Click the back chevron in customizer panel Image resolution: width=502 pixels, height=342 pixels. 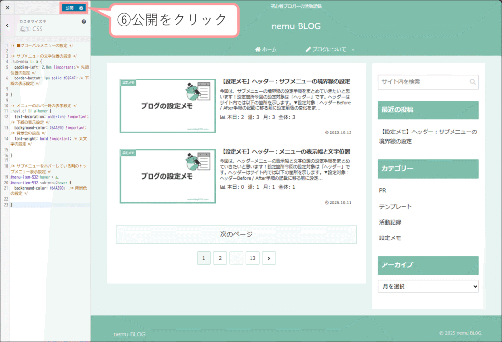tap(7, 26)
